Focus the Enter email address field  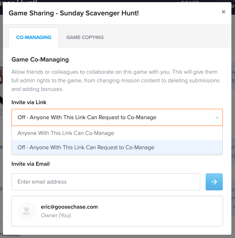(106, 182)
